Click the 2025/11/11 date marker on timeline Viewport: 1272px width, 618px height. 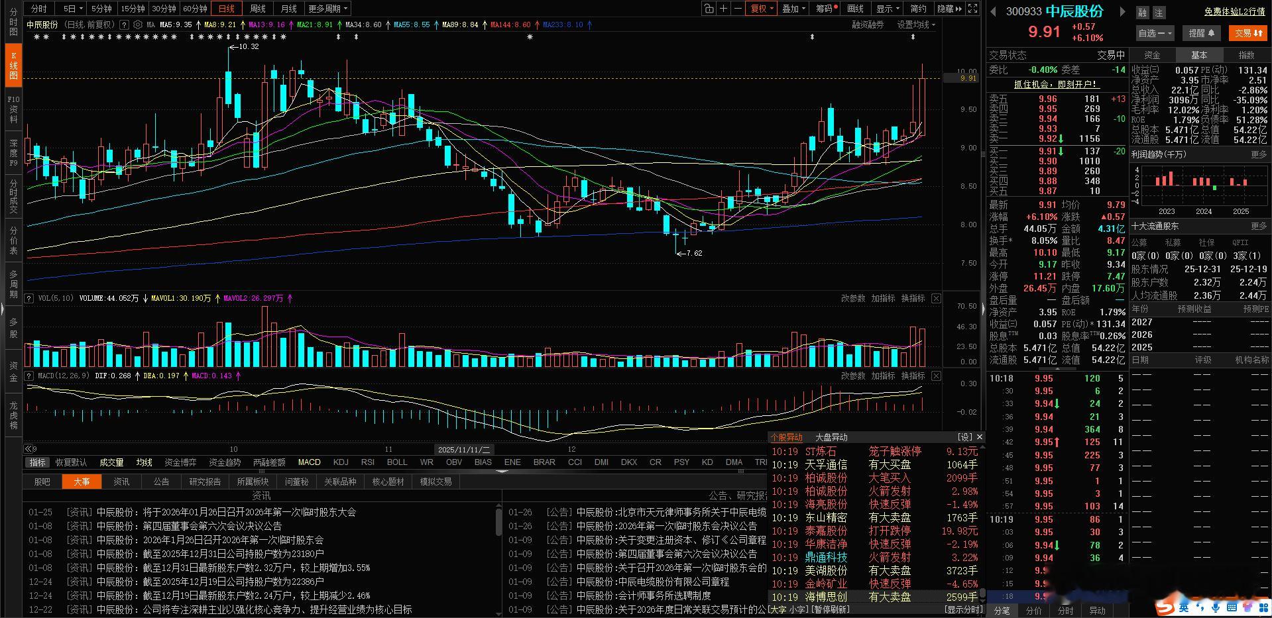click(463, 450)
